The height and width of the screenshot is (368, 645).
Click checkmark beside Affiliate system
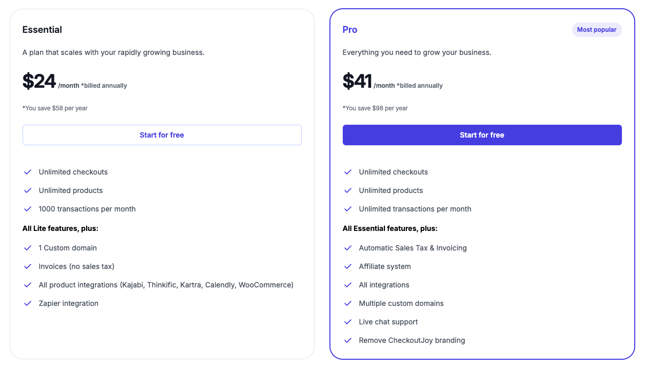point(348,266)
